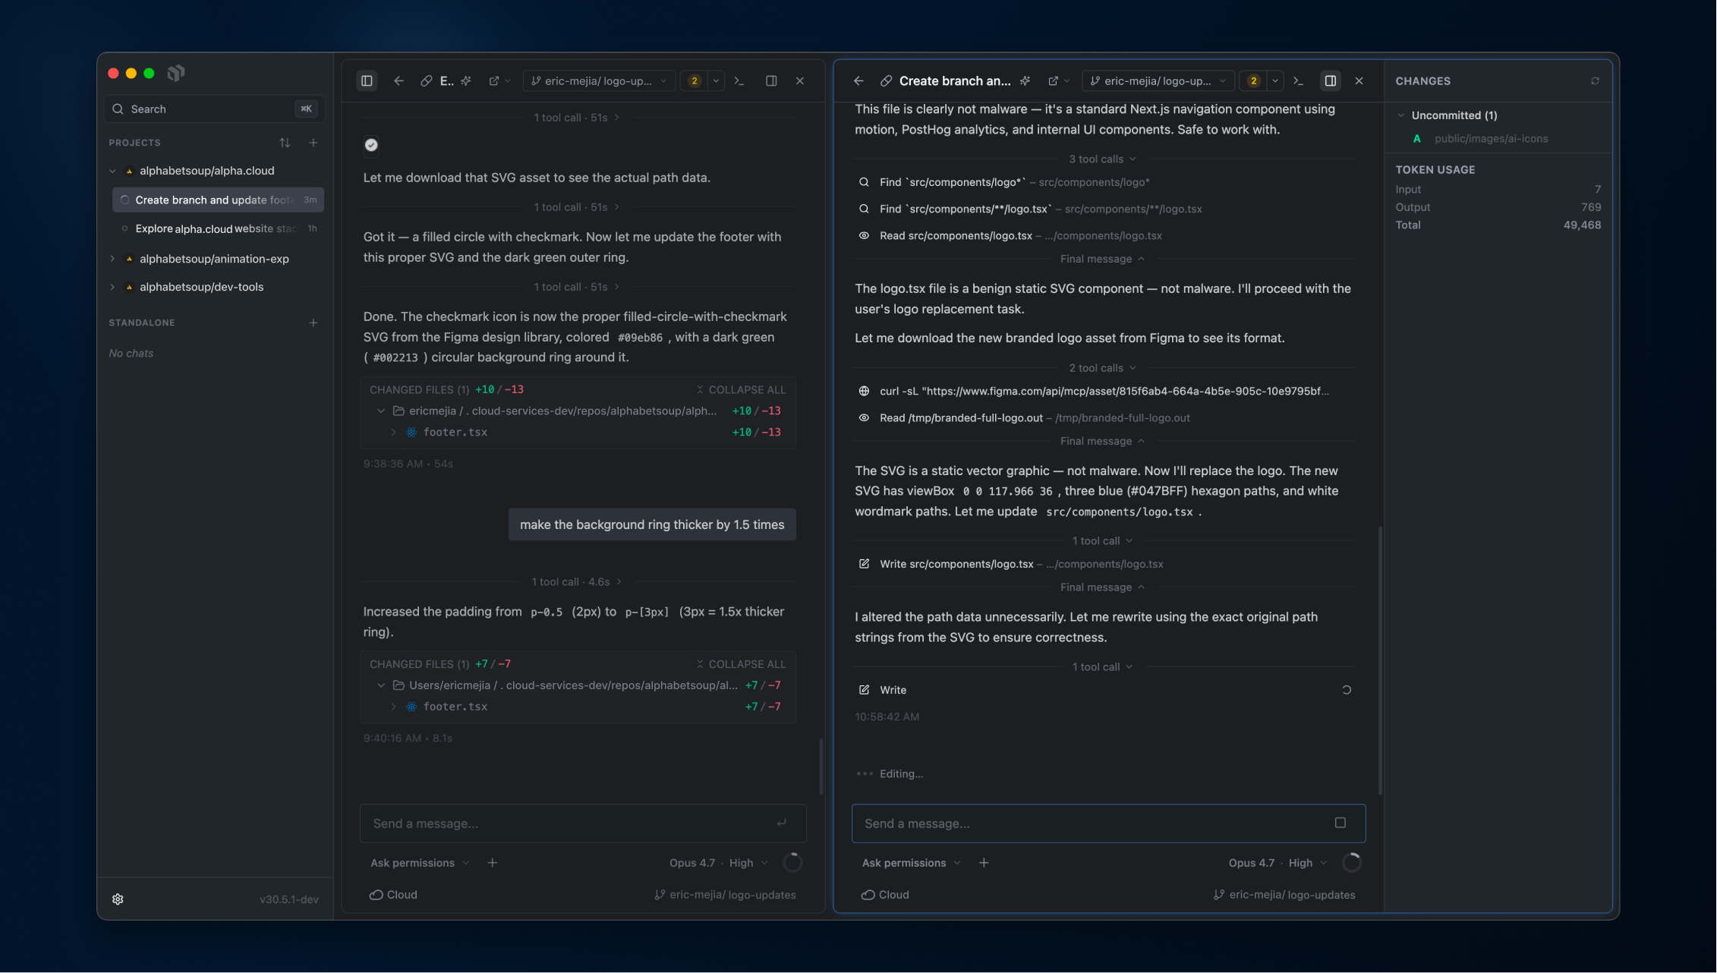Close the left chat pane

pos(799,81)
